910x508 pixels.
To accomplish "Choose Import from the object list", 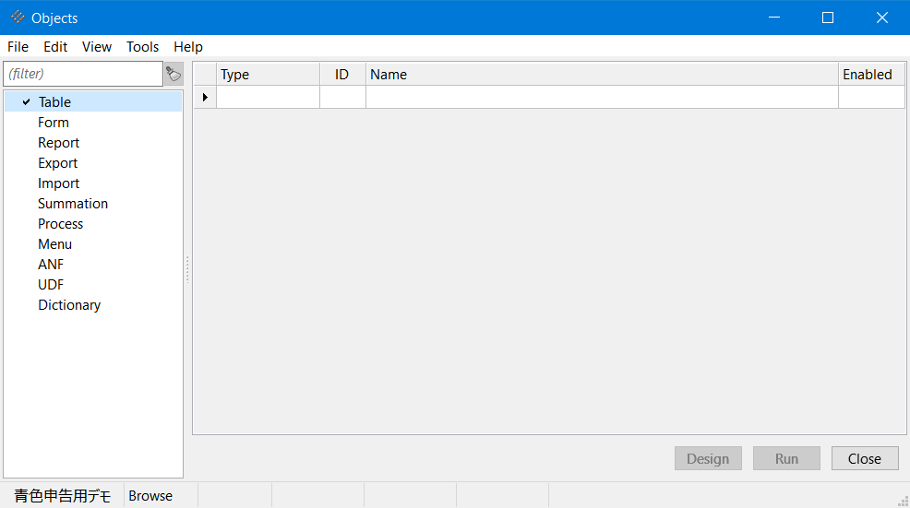I will tap(58, 183).
